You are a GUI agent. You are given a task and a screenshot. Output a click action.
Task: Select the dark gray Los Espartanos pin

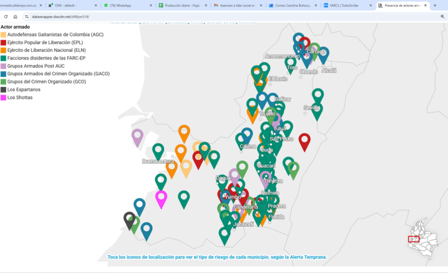click(129, 218)
